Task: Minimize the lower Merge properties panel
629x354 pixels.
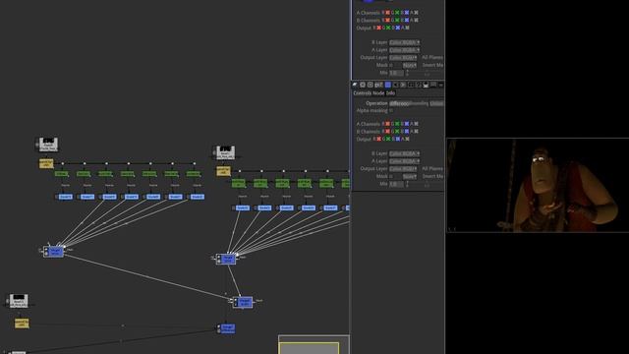Action: (440, 85)
